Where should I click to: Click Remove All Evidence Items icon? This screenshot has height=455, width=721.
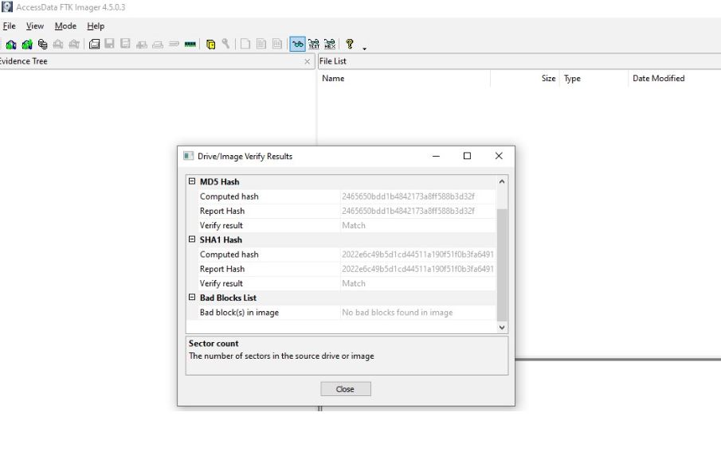pos(74,44)
